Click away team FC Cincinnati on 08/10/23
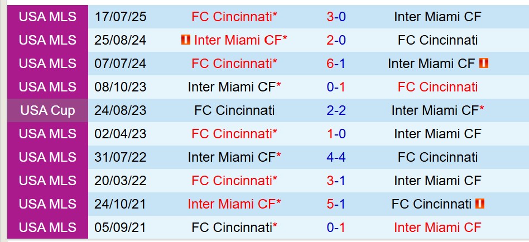The width and height of the screenshot is (529, 242). point(437,87)
